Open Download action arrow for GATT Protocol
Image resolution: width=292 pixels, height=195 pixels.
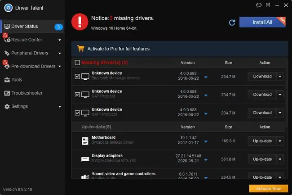click(x=280, y=113)
